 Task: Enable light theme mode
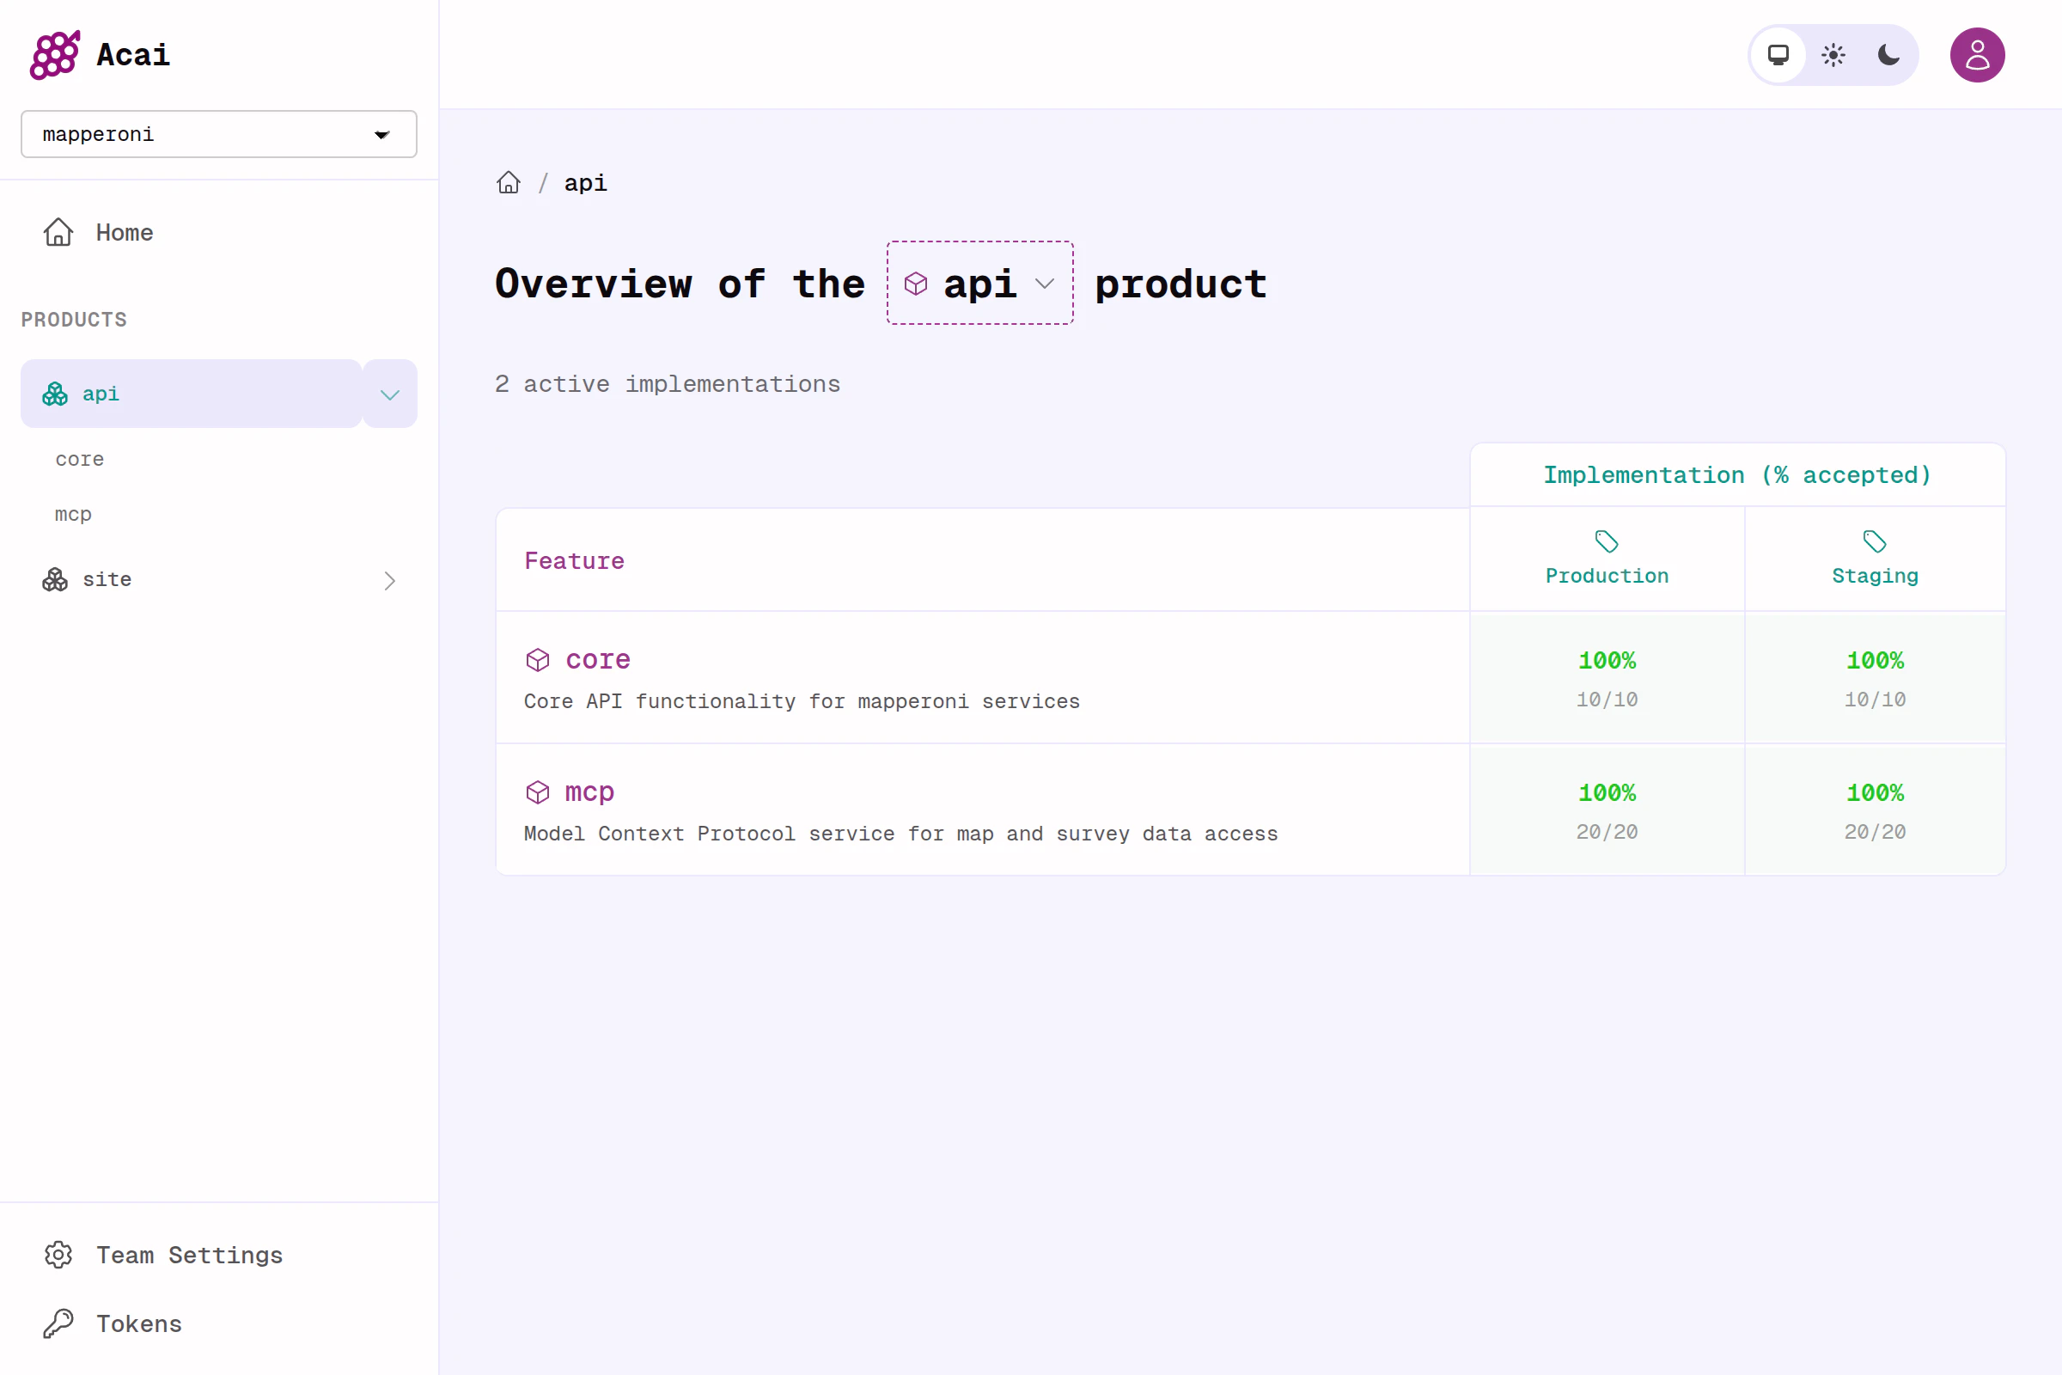coord(1833,54)
